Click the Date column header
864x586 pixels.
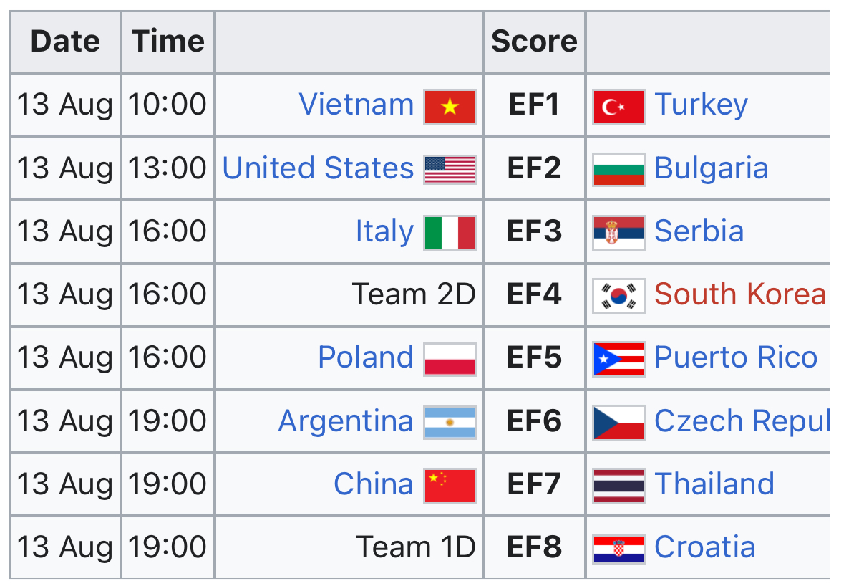65,42
